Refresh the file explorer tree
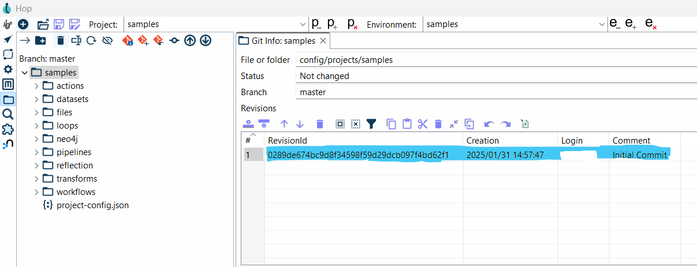This screenshot has width=697, height=267. tap(91, 40)
